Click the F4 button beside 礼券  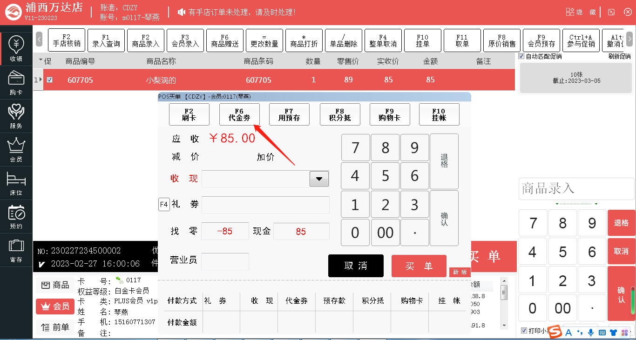pos(164,204)
